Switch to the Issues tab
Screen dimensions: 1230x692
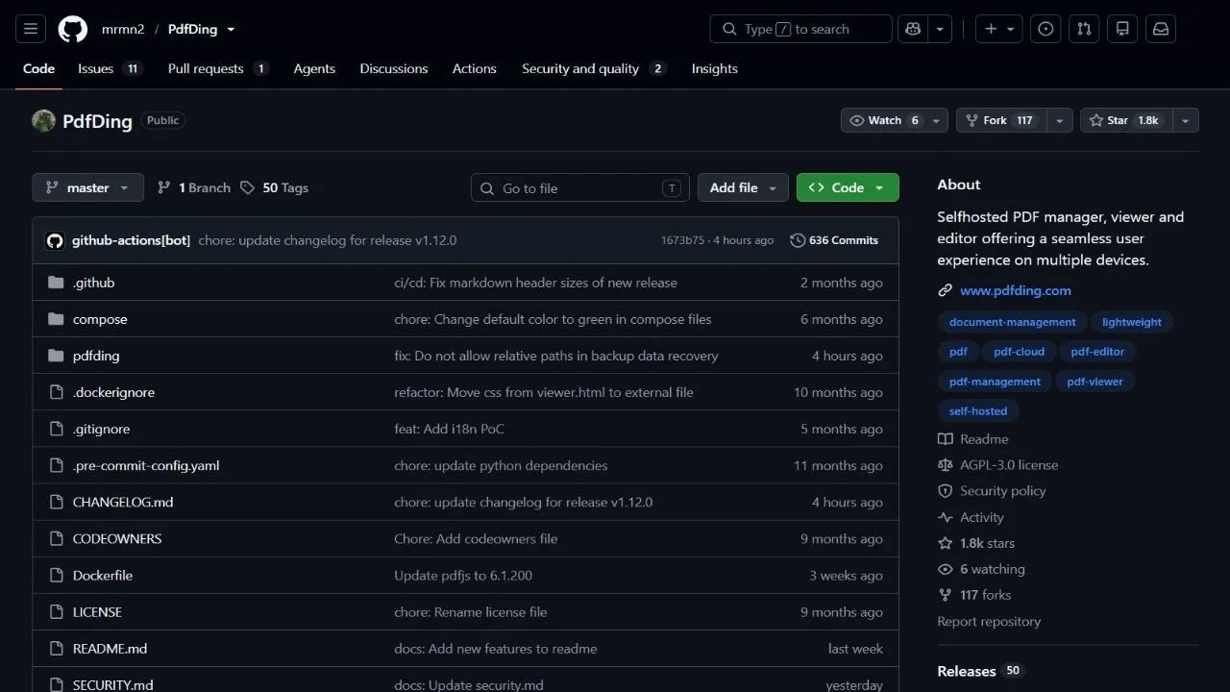(x=110, y=68)
